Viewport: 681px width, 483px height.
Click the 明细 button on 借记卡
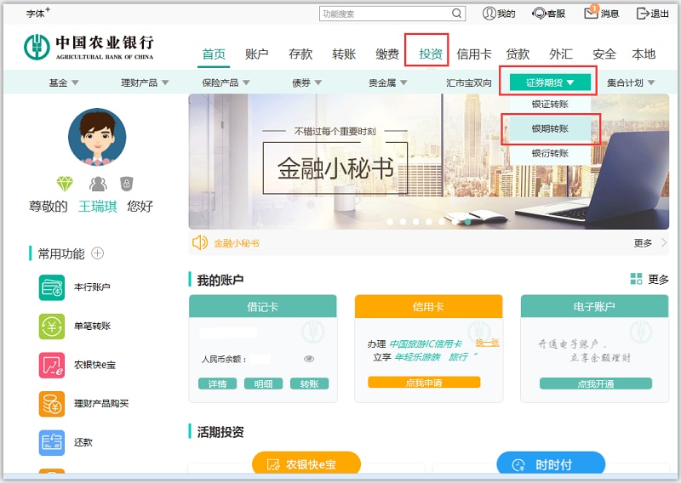(x=263, y=384)
